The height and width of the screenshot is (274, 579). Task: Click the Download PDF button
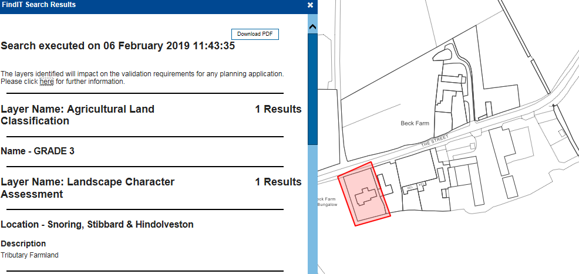click(255, 34)
